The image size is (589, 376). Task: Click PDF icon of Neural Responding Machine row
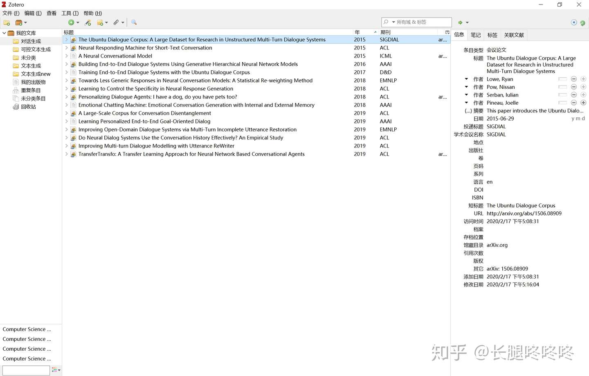(73, 48)
